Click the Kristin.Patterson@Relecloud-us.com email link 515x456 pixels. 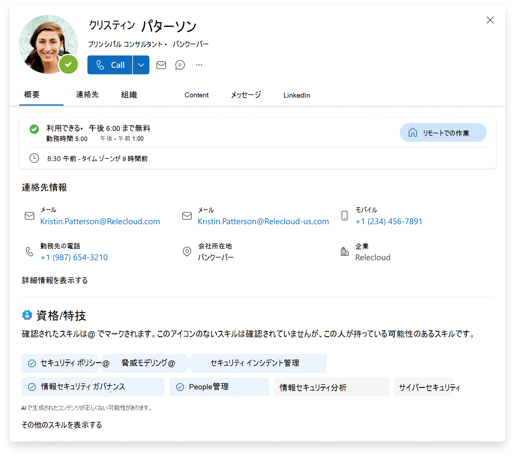coord(263,221)
